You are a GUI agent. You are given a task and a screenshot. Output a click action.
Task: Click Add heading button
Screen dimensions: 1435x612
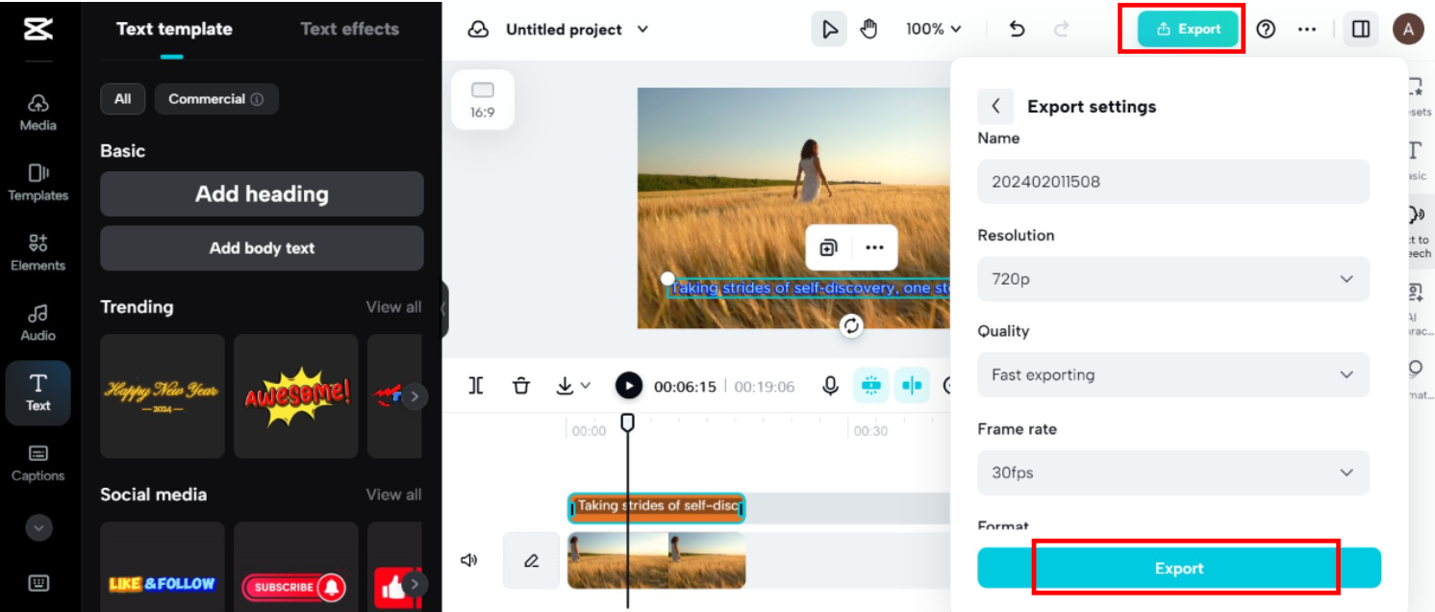[262, 194]
